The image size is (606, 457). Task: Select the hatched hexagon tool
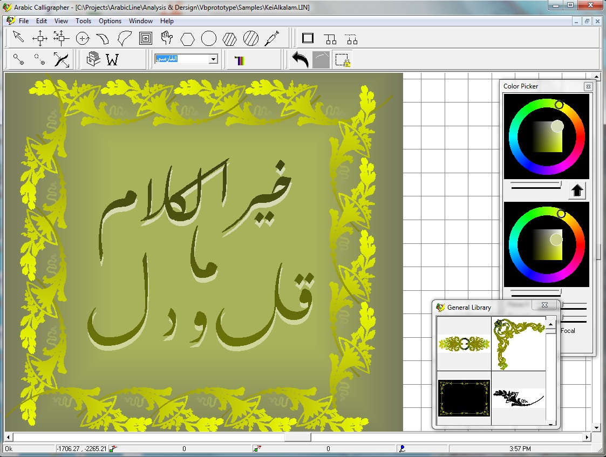tap(229, 39)
